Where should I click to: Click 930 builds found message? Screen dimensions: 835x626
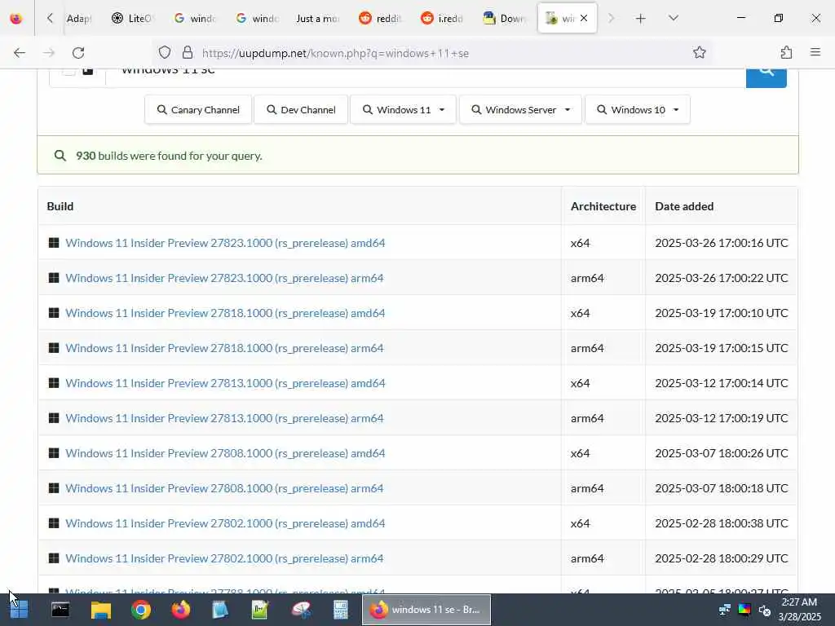click(x=169, y=156)
